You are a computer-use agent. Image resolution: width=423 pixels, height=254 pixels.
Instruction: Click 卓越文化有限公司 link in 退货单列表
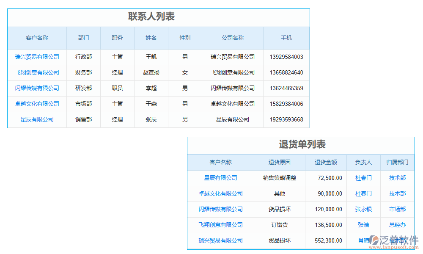[x=220, y=193]
